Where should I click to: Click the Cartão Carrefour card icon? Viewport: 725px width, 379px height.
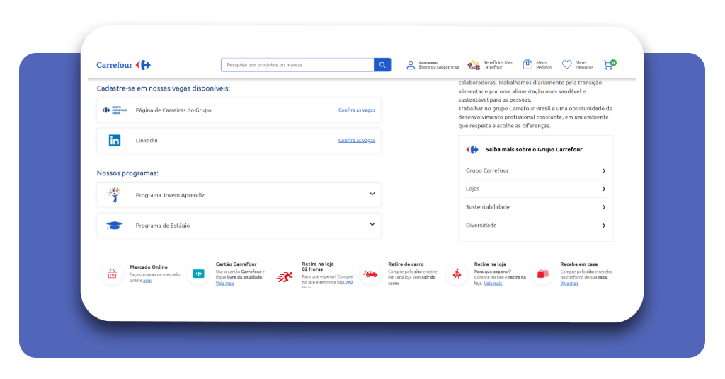coord(198,274)
